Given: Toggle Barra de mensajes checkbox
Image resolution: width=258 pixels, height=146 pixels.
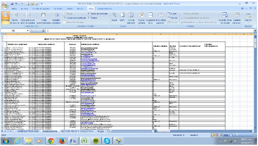Looking at the screenshot, I should (64, 22).
